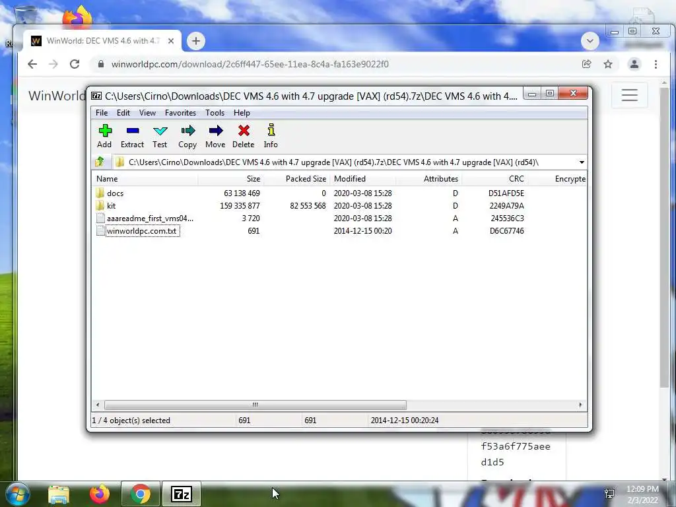Sort by Attributes column header

pyautogui.click(x=428, y=178)
